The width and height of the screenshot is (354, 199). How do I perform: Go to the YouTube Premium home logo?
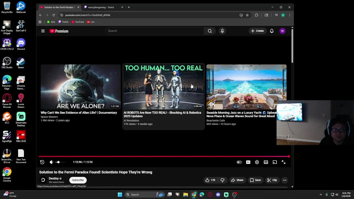pyautogui.click(x=59, y=31)
